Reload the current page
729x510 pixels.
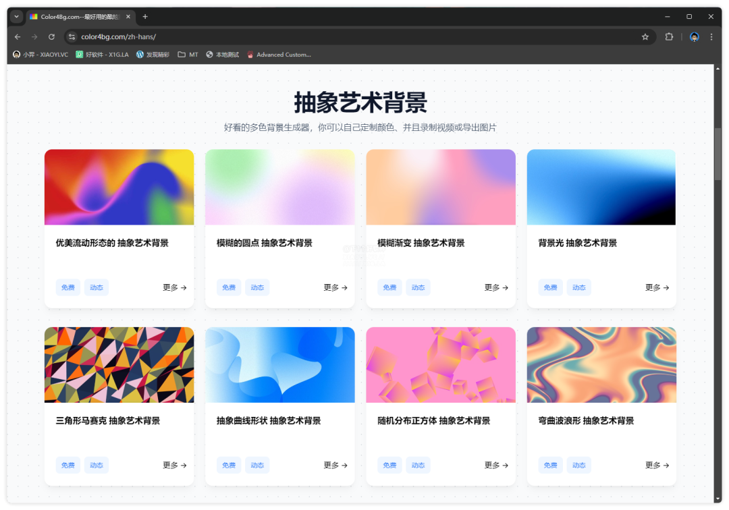51,36
